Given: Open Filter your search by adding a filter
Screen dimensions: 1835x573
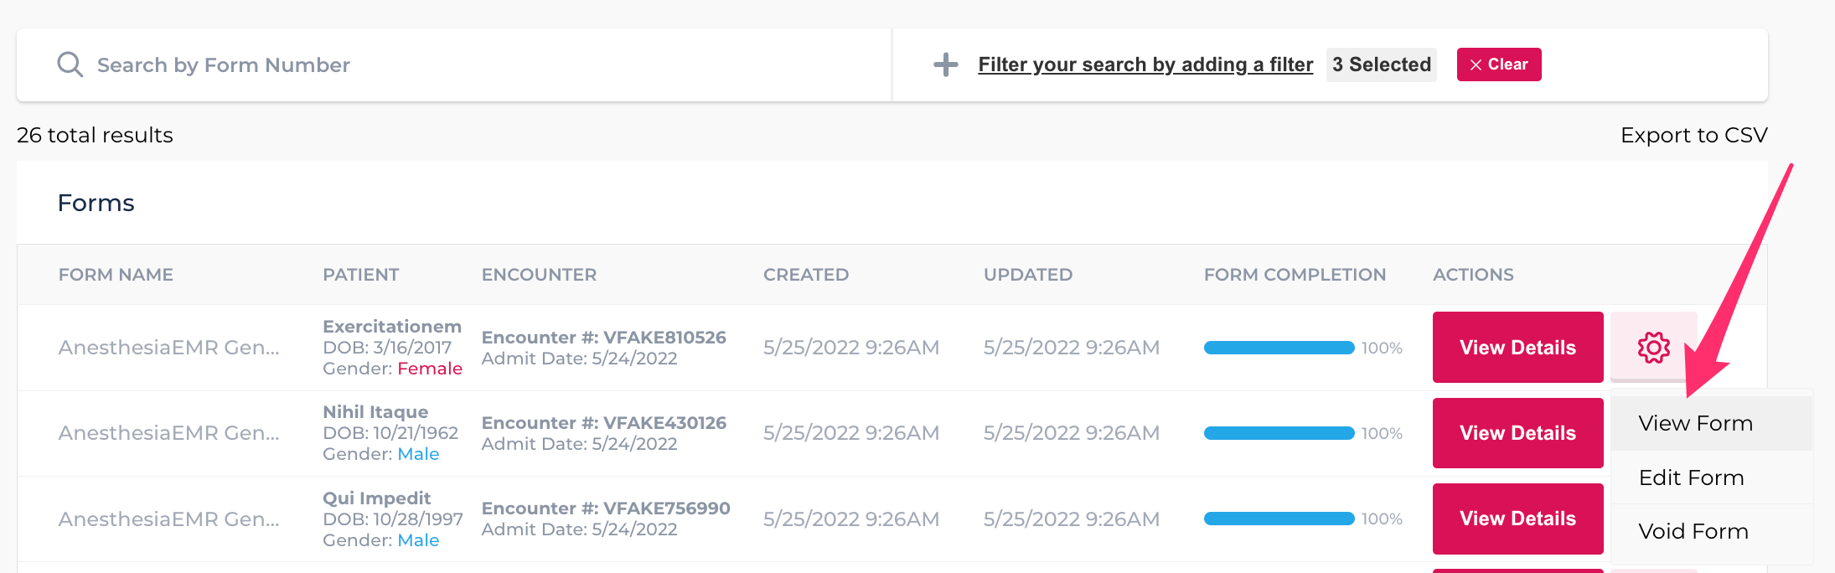Looking at the screenshot, I should 1145,65.
